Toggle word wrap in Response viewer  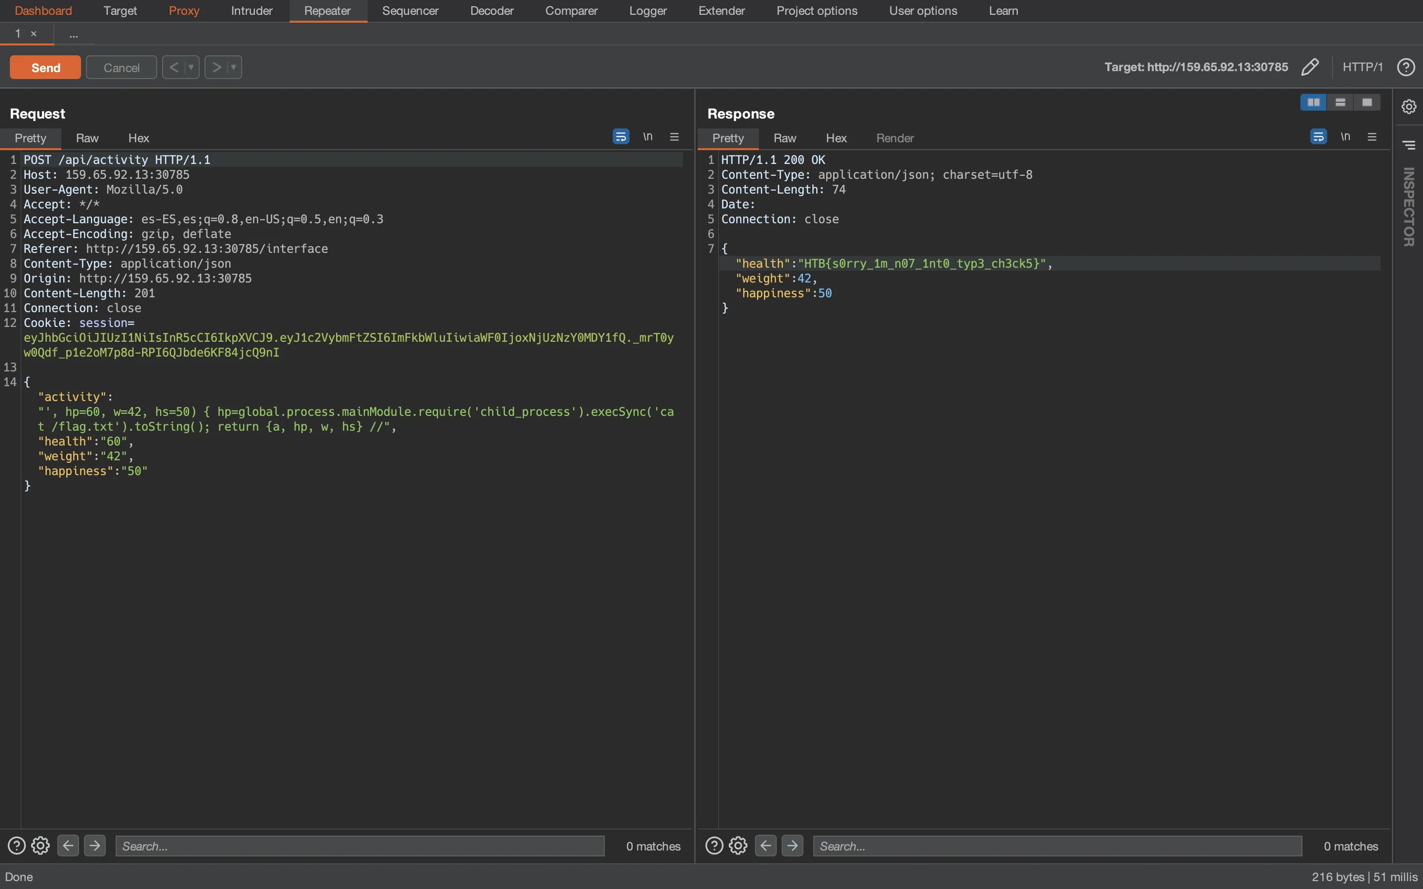click(x=1318, y=136)
